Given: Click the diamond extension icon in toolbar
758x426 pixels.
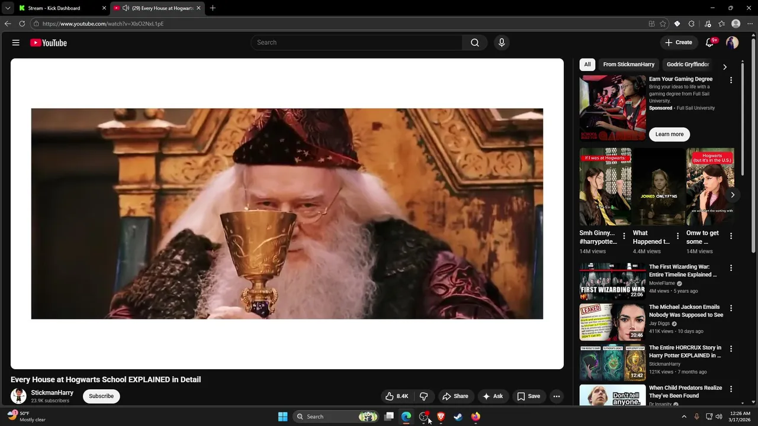Looking at the screenshot, I should click(x=677, y=24).
